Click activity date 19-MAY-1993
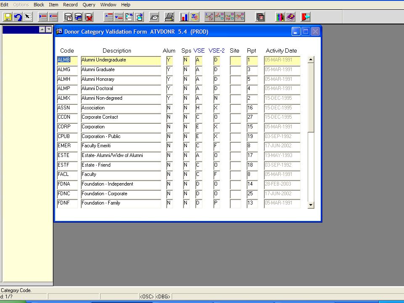The width and height of the screenshot is (404, 303). (x=282, y=156)
